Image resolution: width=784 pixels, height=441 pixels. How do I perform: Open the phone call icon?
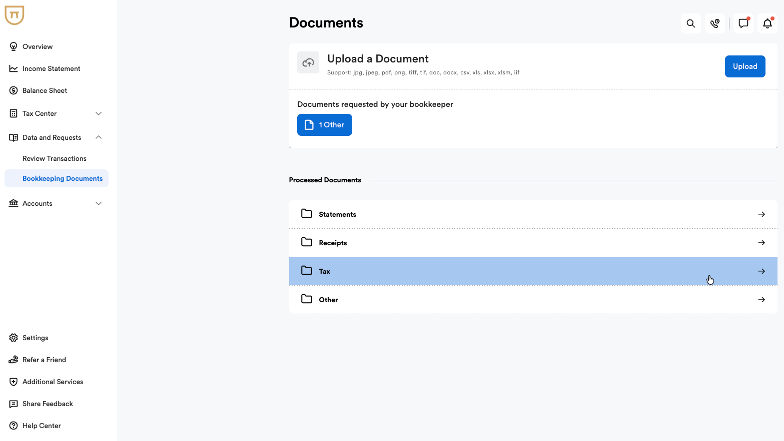tap(714, 23)
